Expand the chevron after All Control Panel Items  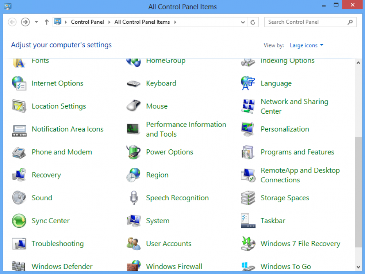pyautogui.click(x=175, y=22)
